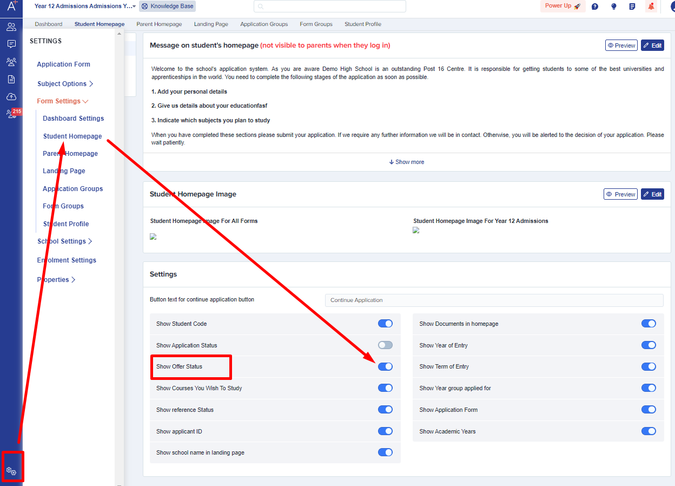
Task: Open Application Groups in settings menu
Action: (x=72, y=189)
